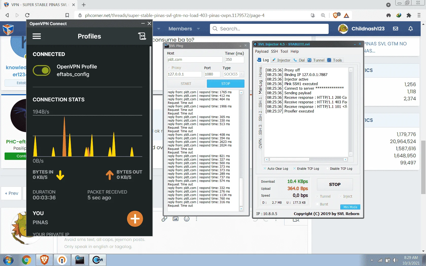Click the OpenVPN panel vertical scrollbar
The height and width of the screenshot is (266, 426).
[150, 113]
